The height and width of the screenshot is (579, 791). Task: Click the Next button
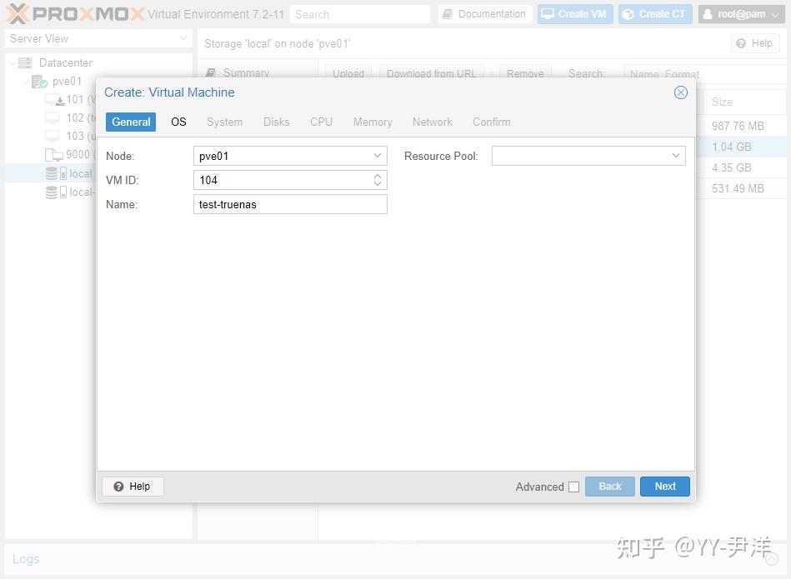664,486
